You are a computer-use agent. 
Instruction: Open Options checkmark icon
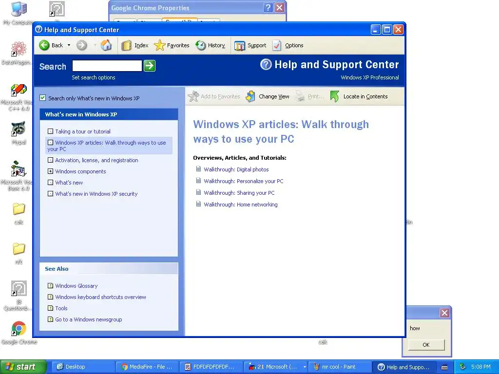(x=277, y=45)
